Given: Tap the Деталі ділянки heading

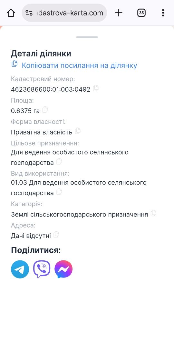Looking at the screenshot, I should [41, 54].
